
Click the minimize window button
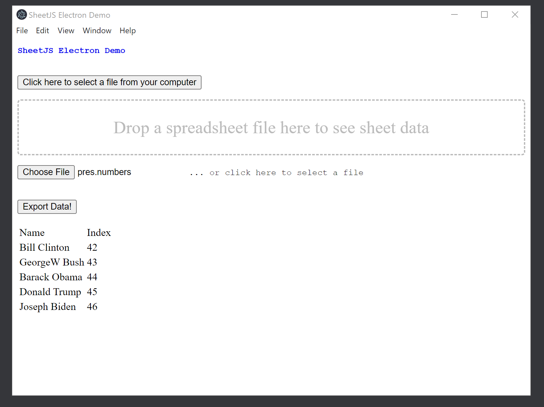coord(454,14)
